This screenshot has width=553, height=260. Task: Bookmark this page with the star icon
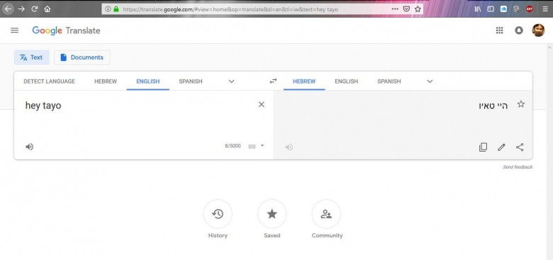point(418,9)
